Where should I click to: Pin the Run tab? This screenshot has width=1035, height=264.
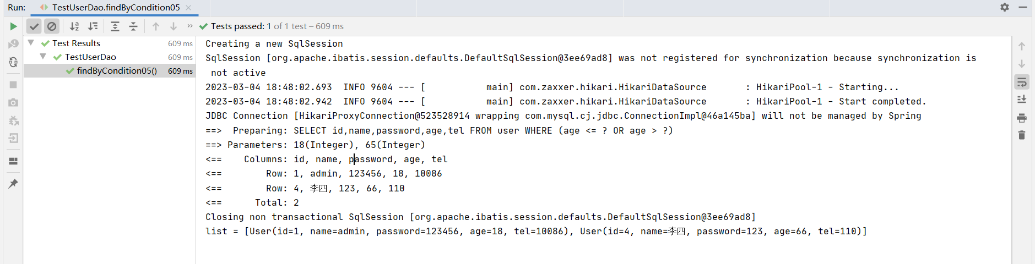[13, 184]
